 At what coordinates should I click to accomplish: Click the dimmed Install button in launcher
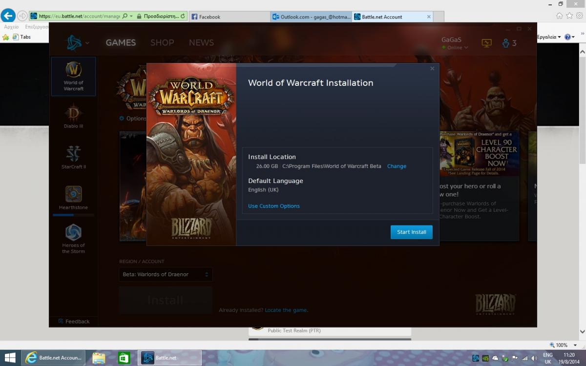click(x=166, y=300)
